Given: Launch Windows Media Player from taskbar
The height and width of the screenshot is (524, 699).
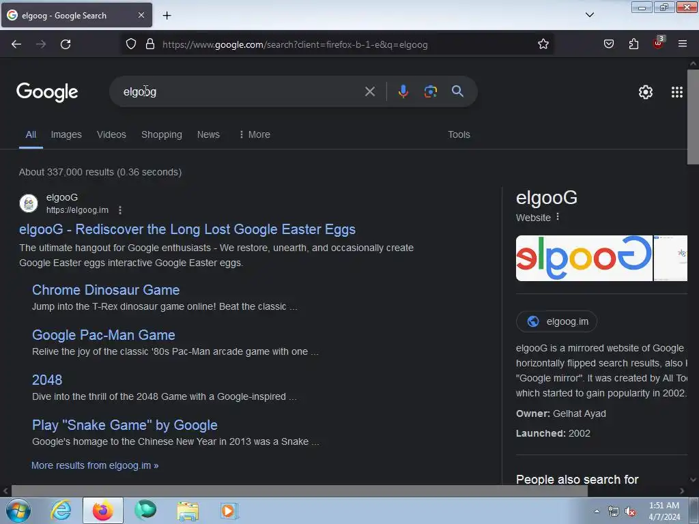Looking at the screenshot, I should (x=229, y=510).
